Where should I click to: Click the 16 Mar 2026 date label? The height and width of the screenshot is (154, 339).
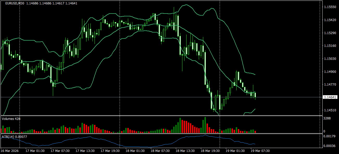click(x=9, y=151)
